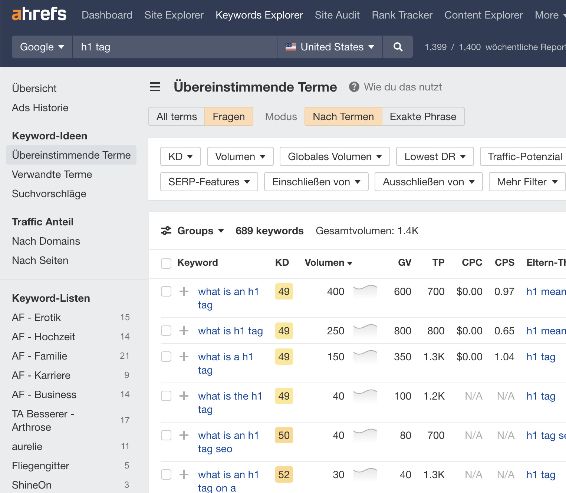Open the hamburger menu beside Übereinstimmende Terme
The height and width of the screenshot is (493, 566).
coord(155,87)
